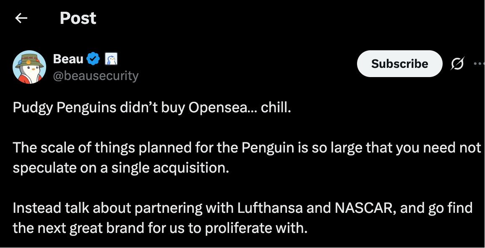
Task: Open the more options three-dot menu
Action: click(479, 64)
